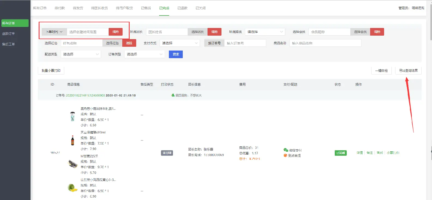Click 清除 next to the time range field
Viewport: 432px width, 200px height.
[115, 32]
